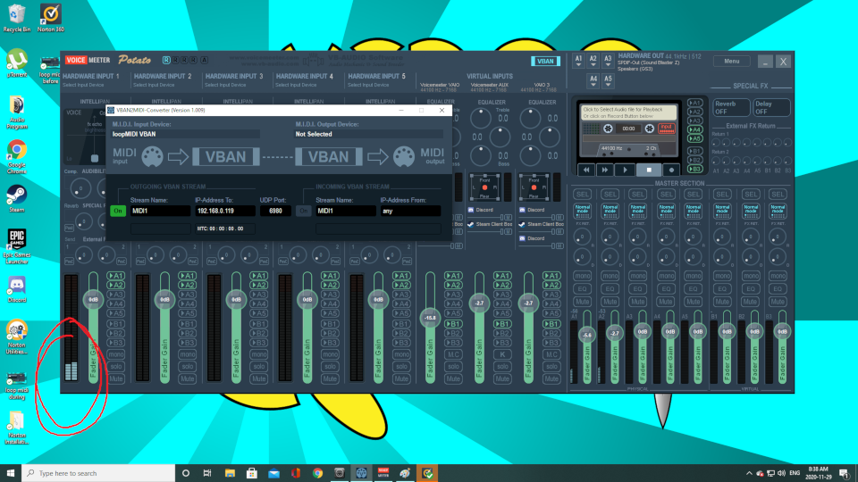Screen dimensions: 858x482
Task: Click the Hardware Input 1 fader knob
Action: tap(93, 300)
